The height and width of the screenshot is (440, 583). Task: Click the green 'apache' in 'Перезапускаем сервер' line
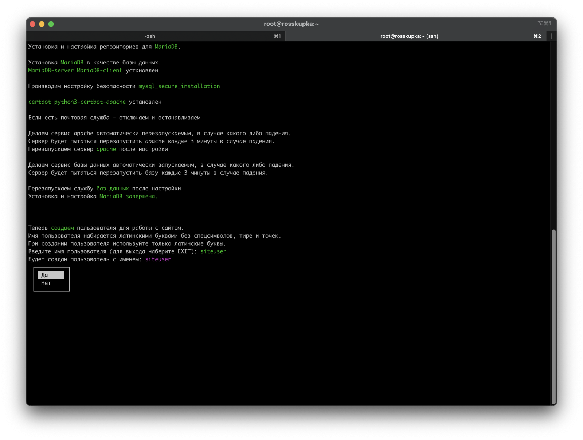point(106,149)
